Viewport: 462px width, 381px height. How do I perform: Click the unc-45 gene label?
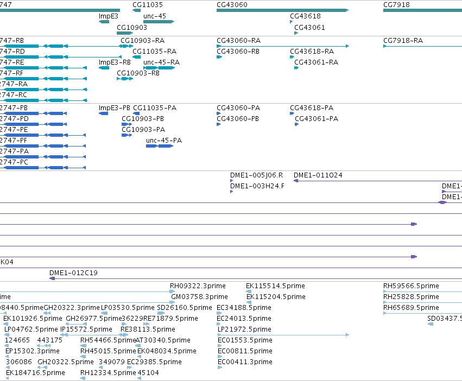tap(155, 16)
